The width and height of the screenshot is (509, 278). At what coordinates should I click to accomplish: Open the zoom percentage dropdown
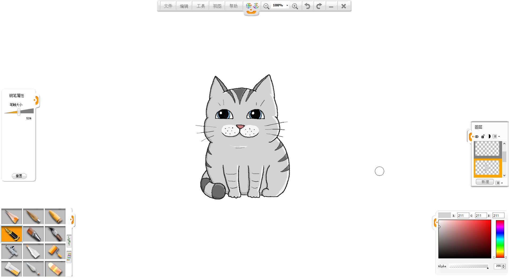tap(287, 6)
